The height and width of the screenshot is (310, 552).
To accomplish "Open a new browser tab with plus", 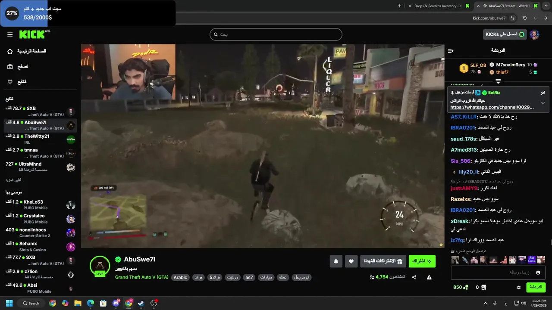I will [399, 6].
